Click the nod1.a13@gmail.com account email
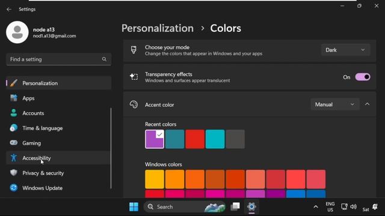This screenshot has width=385, height=216. click(55, 36)
